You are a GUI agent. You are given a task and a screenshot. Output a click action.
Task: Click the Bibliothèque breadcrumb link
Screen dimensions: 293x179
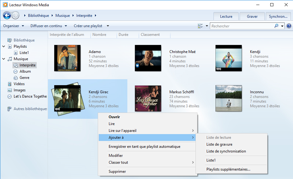click(39, 16)
